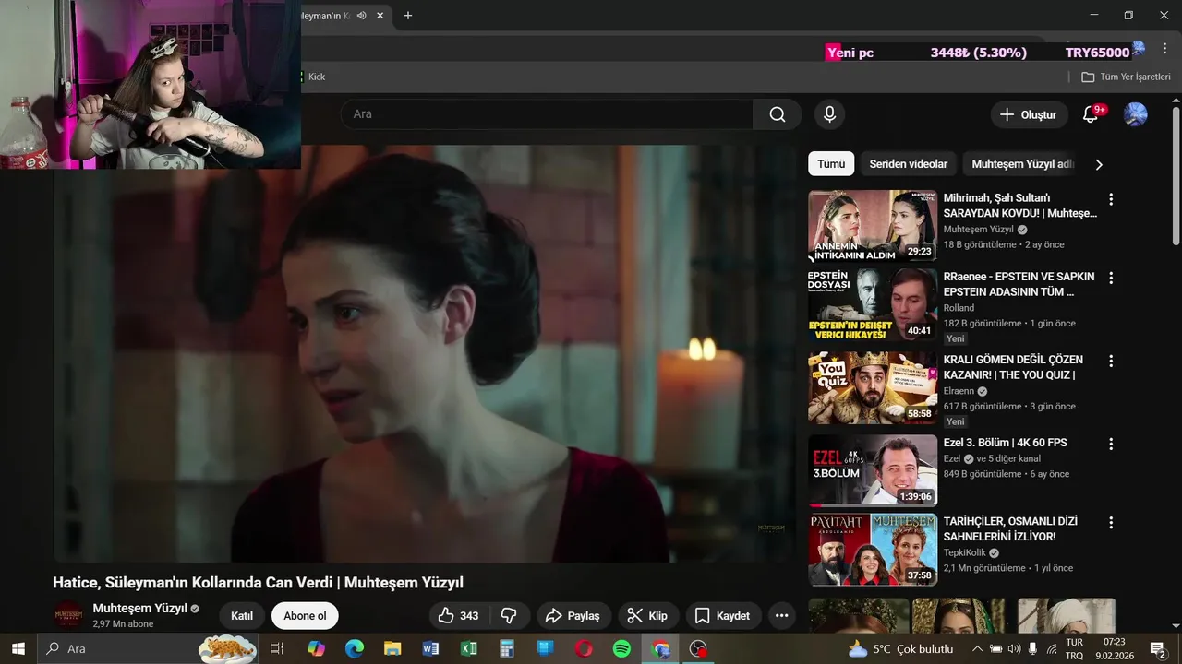Open the Rolland channel name
The width and height of the screenshot is (1182, 664).
(959, 308)
